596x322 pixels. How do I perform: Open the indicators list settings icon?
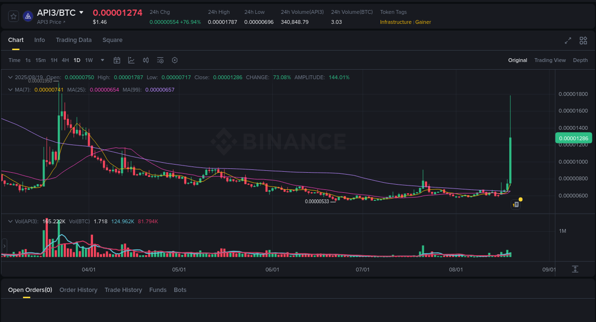160,60
